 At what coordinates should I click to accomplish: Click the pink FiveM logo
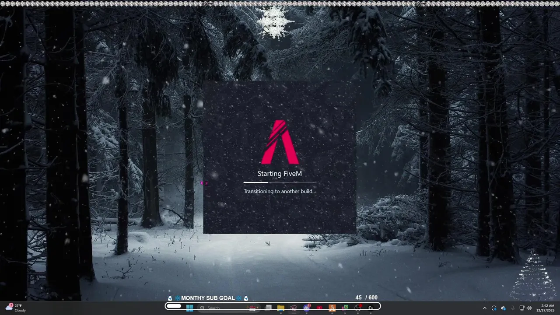pos(280,142)
